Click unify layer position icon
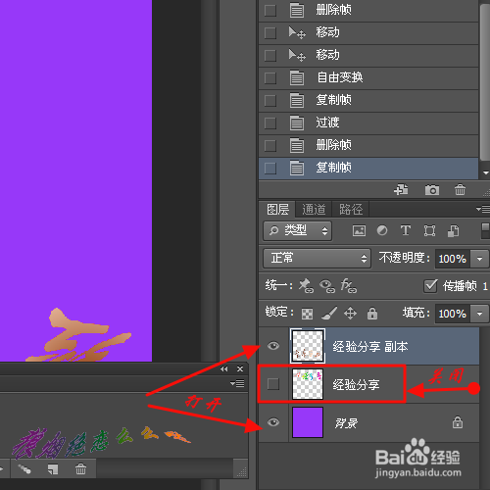 306,286
